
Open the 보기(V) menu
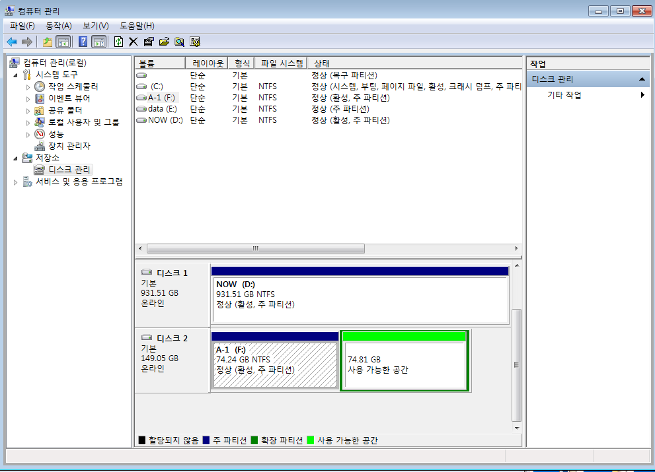click(96, 26)
